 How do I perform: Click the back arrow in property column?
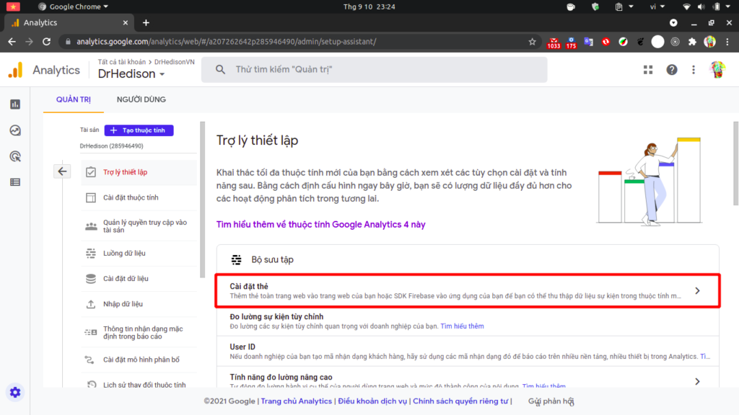(x=62, y=171)
